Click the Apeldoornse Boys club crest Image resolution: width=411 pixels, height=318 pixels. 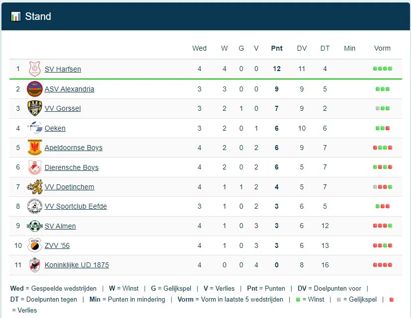[34, 148]
